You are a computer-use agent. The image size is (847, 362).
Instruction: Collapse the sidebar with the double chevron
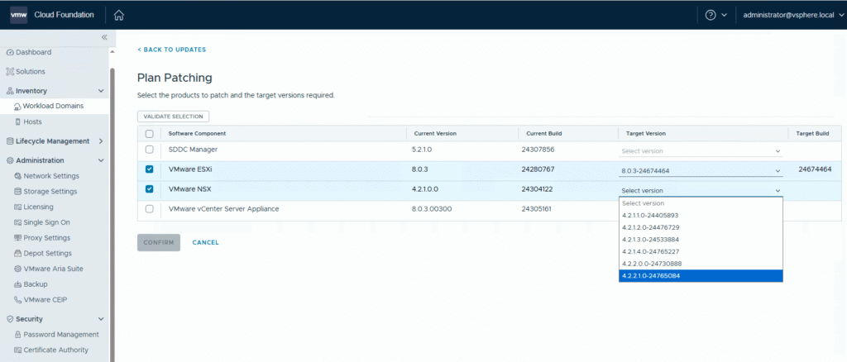tap(104, 37)
